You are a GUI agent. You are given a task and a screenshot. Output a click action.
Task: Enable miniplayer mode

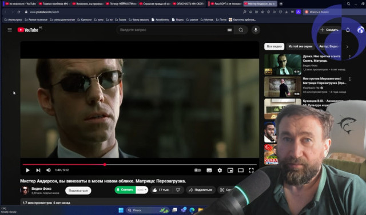point(230,170)
